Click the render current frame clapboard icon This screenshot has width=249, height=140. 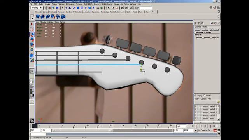123,8
